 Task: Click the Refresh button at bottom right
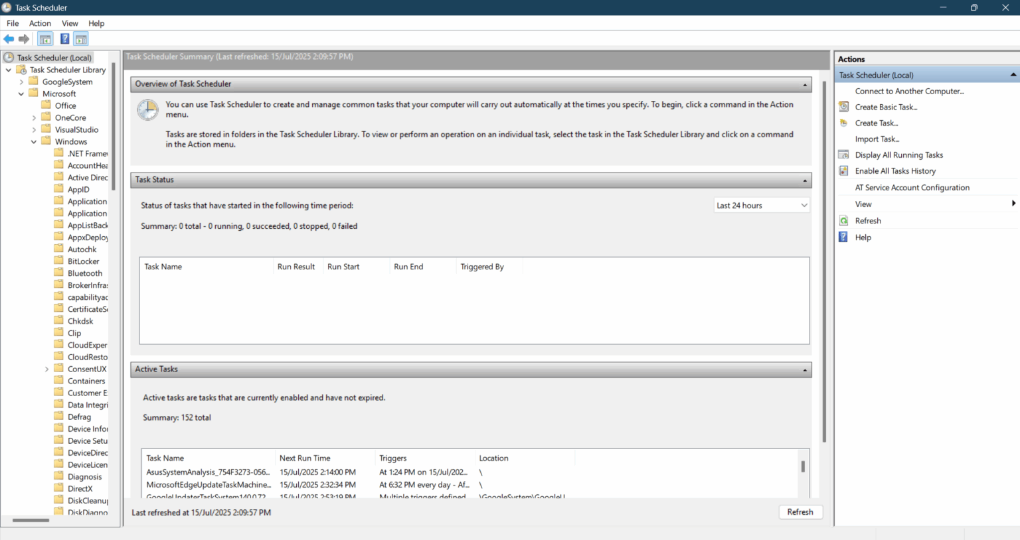coord(800,512)
